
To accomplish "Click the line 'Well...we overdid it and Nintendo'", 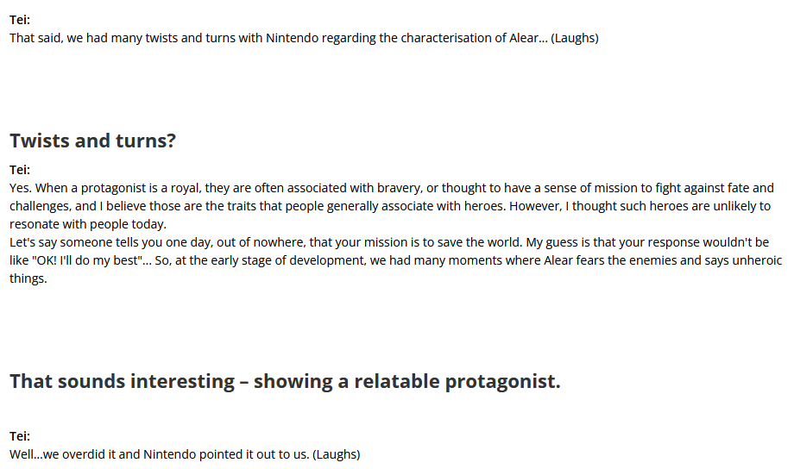I will click(x=185, y=454).
